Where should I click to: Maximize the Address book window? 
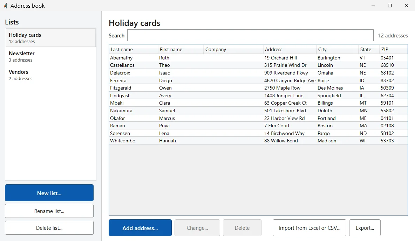390,6
